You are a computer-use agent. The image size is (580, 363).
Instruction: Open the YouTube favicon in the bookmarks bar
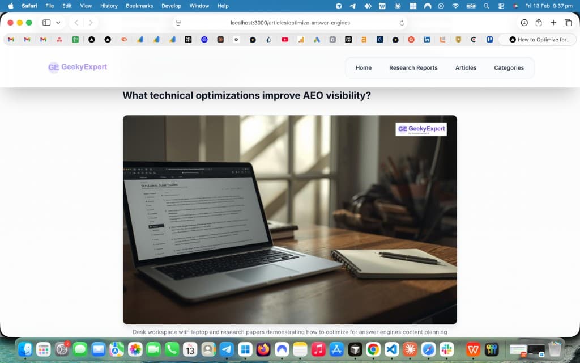point(285,40)
